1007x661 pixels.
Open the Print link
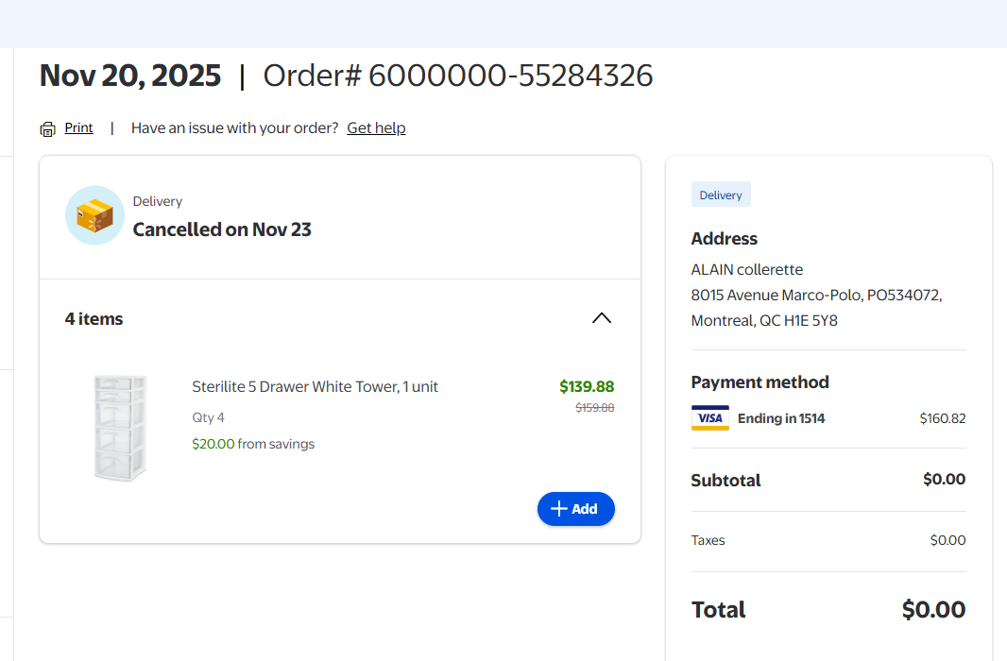[78, 127]
